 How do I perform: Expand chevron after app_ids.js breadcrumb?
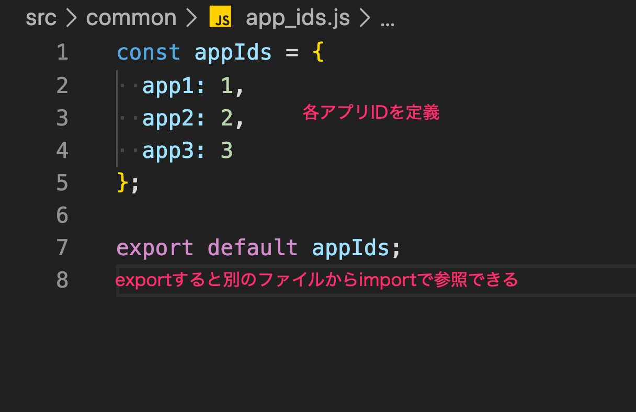pyautogui.click(x=365, y=19)
